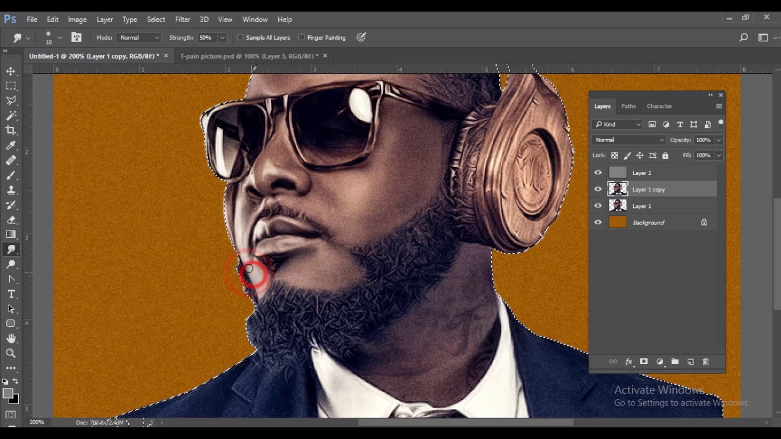The height and width of the screenshot is (439, 781).
Task: Select the Ellipse shape tool
Action: pos(11,324)
